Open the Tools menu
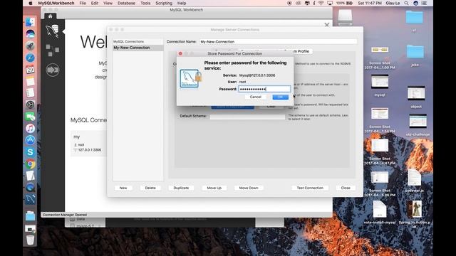 pyautogui.click(x=145, y=3)
